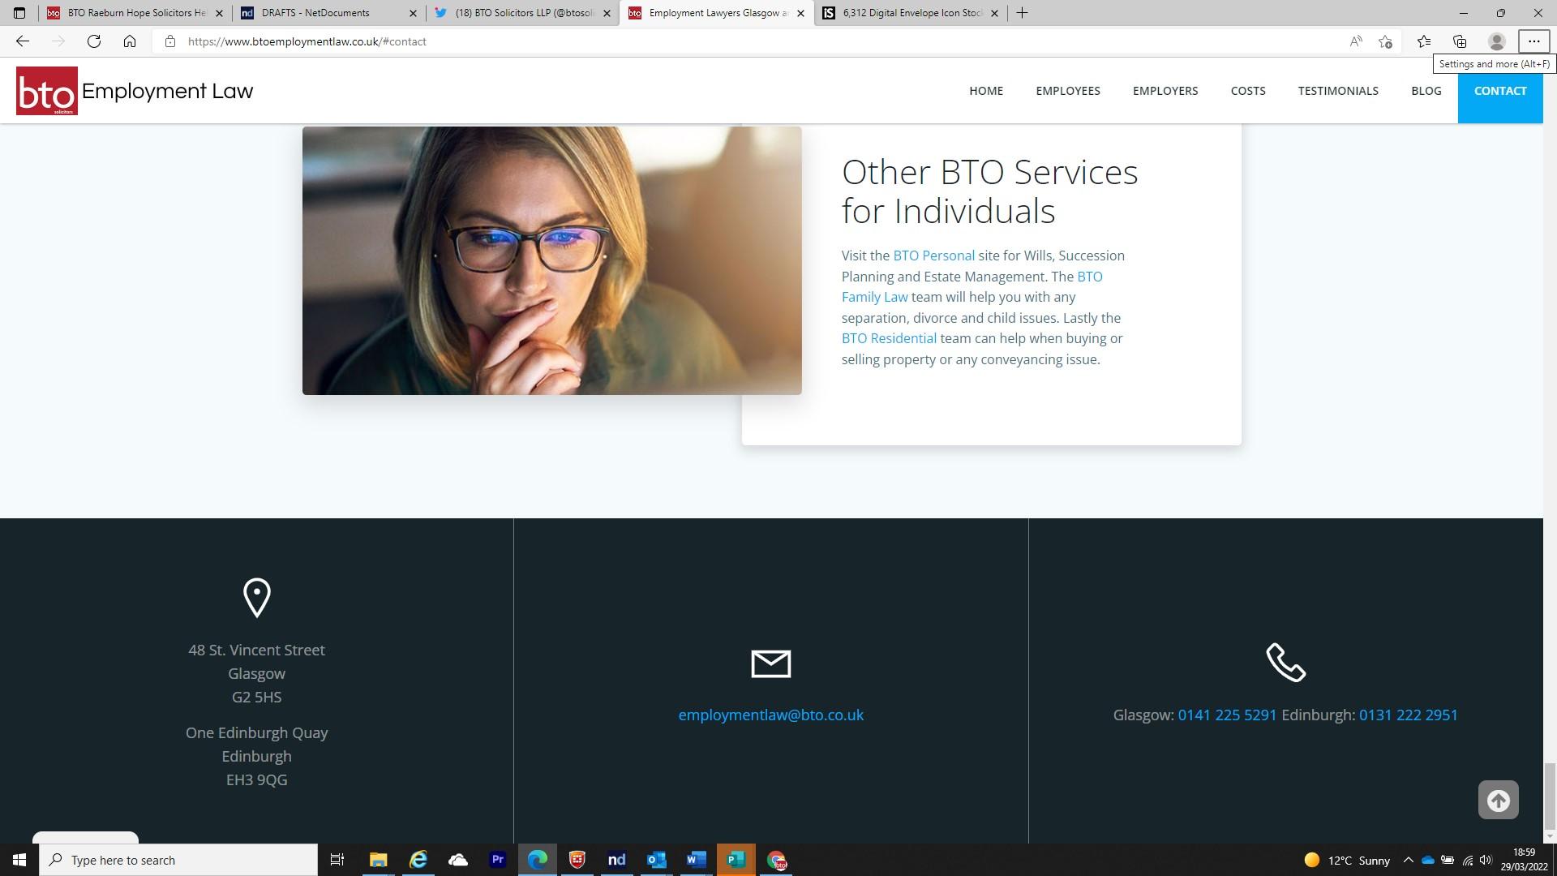This screenshot has height=876, width=1557.
Task: Open Settings and more menu
Action: 1533,41
